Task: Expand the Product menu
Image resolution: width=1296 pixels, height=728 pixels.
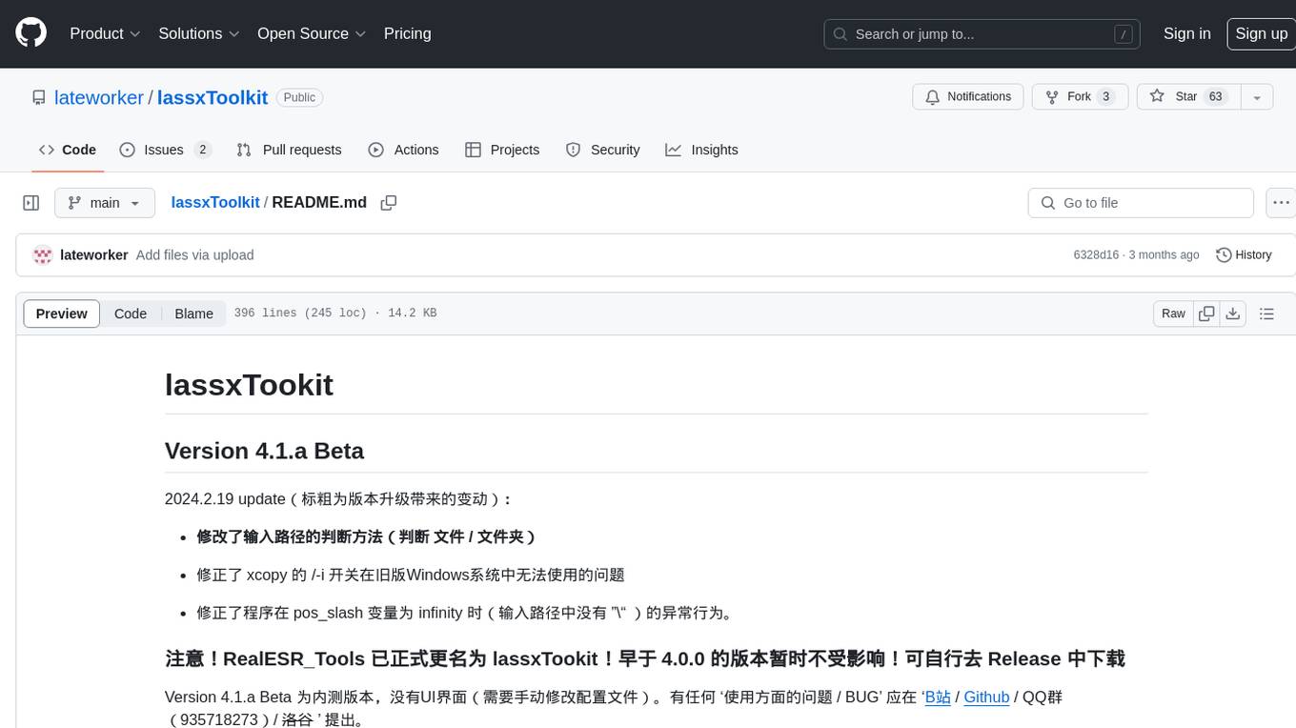Action: click(x=105, y=33)
